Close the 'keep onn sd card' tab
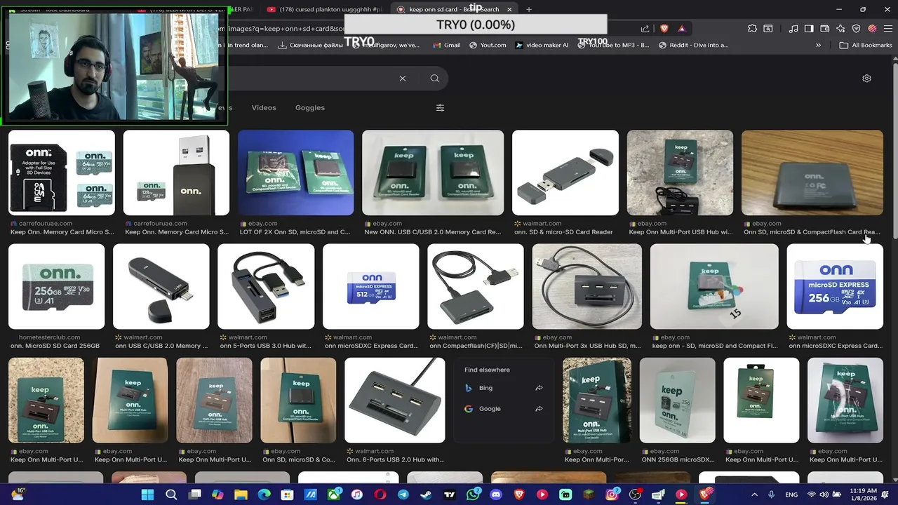Image resolution: width=898 pixels, height=505 pixels. click(x=510, y=9)
